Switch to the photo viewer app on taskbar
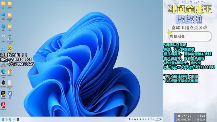The width and height of the screenshot is (217, 122). tap(14, 119)
